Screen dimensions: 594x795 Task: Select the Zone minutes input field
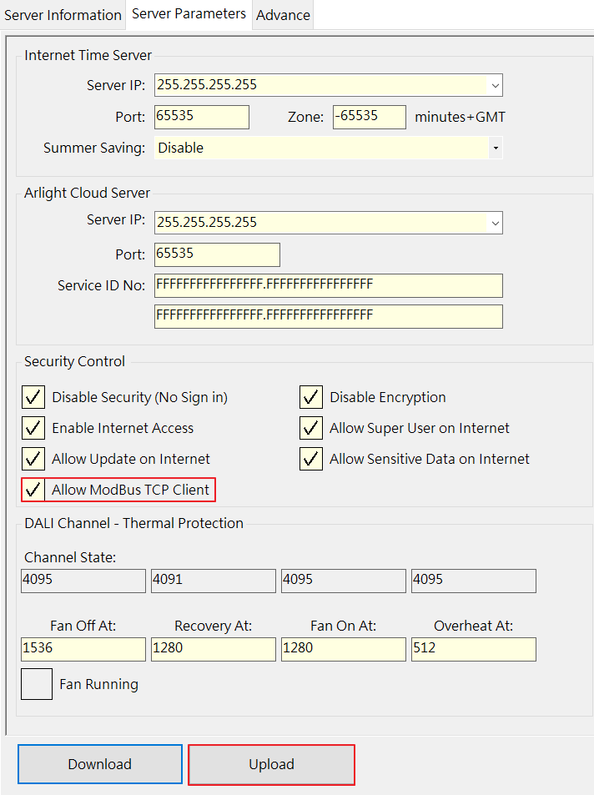(x=369, y=117)
